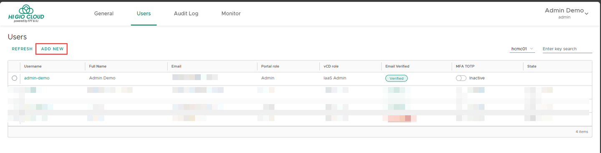Click the State column header
Image resolution: width=601 pixels, height=153 pixels.
[x=532, y=67]
